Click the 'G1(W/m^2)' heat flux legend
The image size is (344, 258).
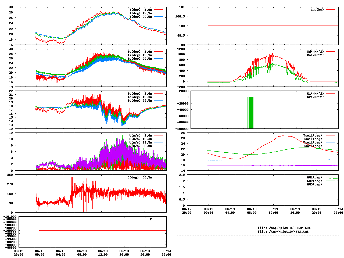pos(315,94)
